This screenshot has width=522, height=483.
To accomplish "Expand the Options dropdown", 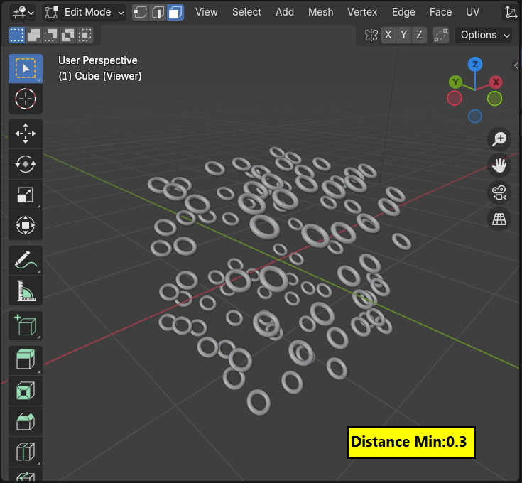I will pyautogui.click(x=483, y=35).
